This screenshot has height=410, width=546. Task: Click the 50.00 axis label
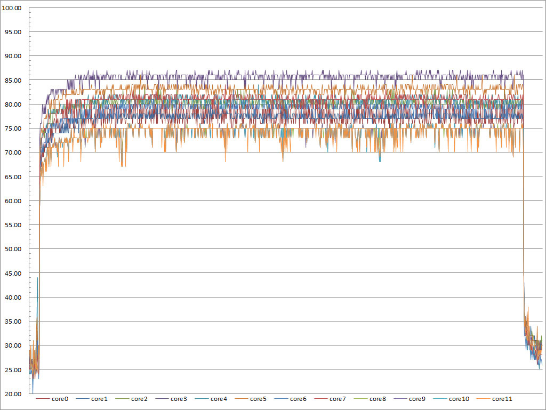(13, 249)
